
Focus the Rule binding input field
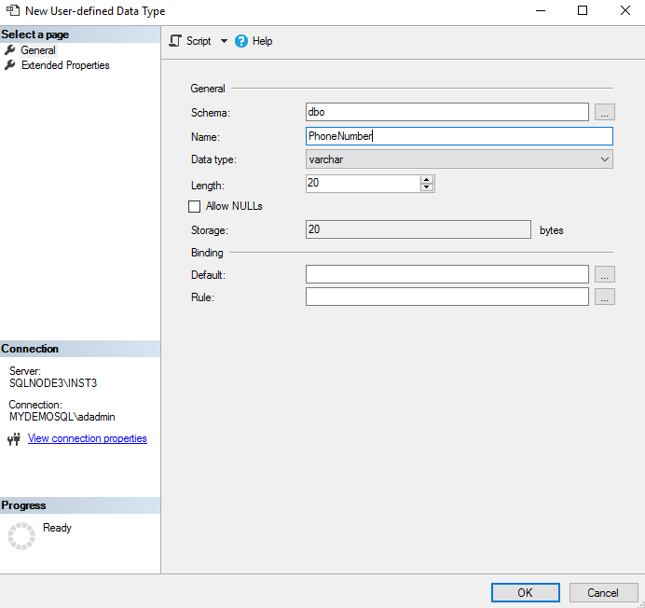(446, 297)
